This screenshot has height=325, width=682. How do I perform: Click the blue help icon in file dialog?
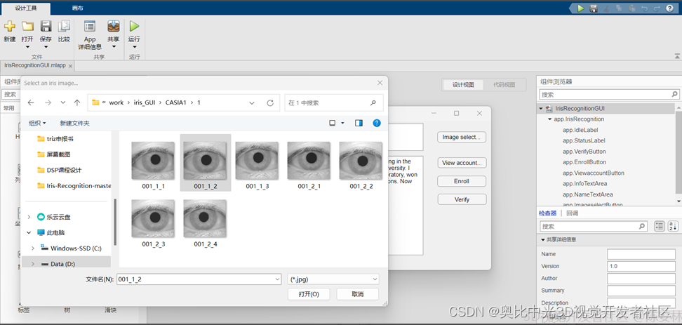tap(377, 123)
